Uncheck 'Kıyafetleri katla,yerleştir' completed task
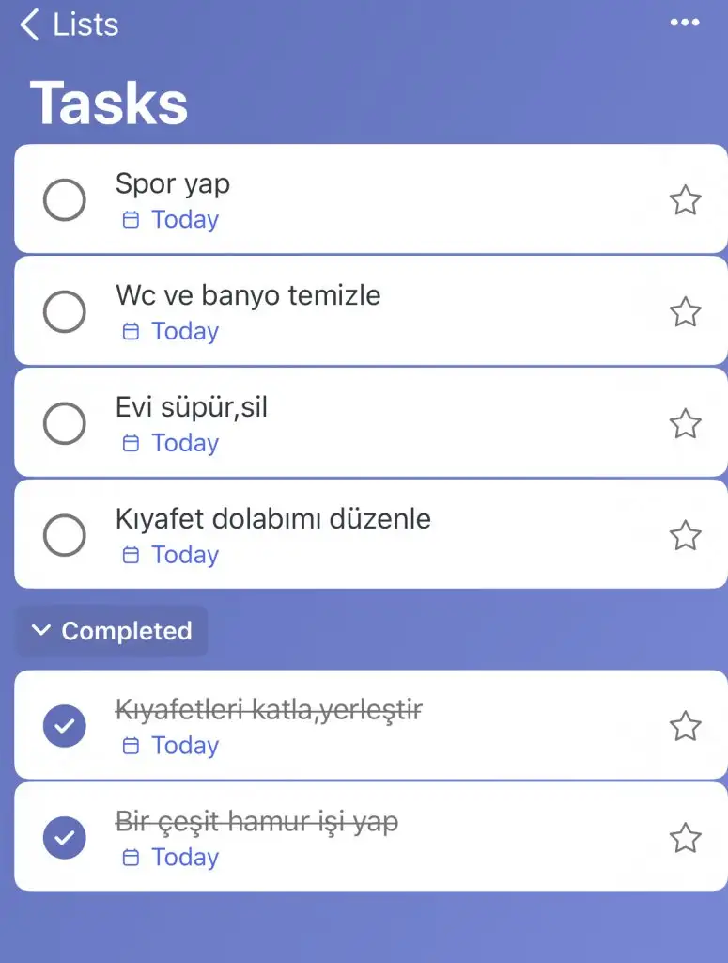The image size is (728, 963). (x=65, y=726)
